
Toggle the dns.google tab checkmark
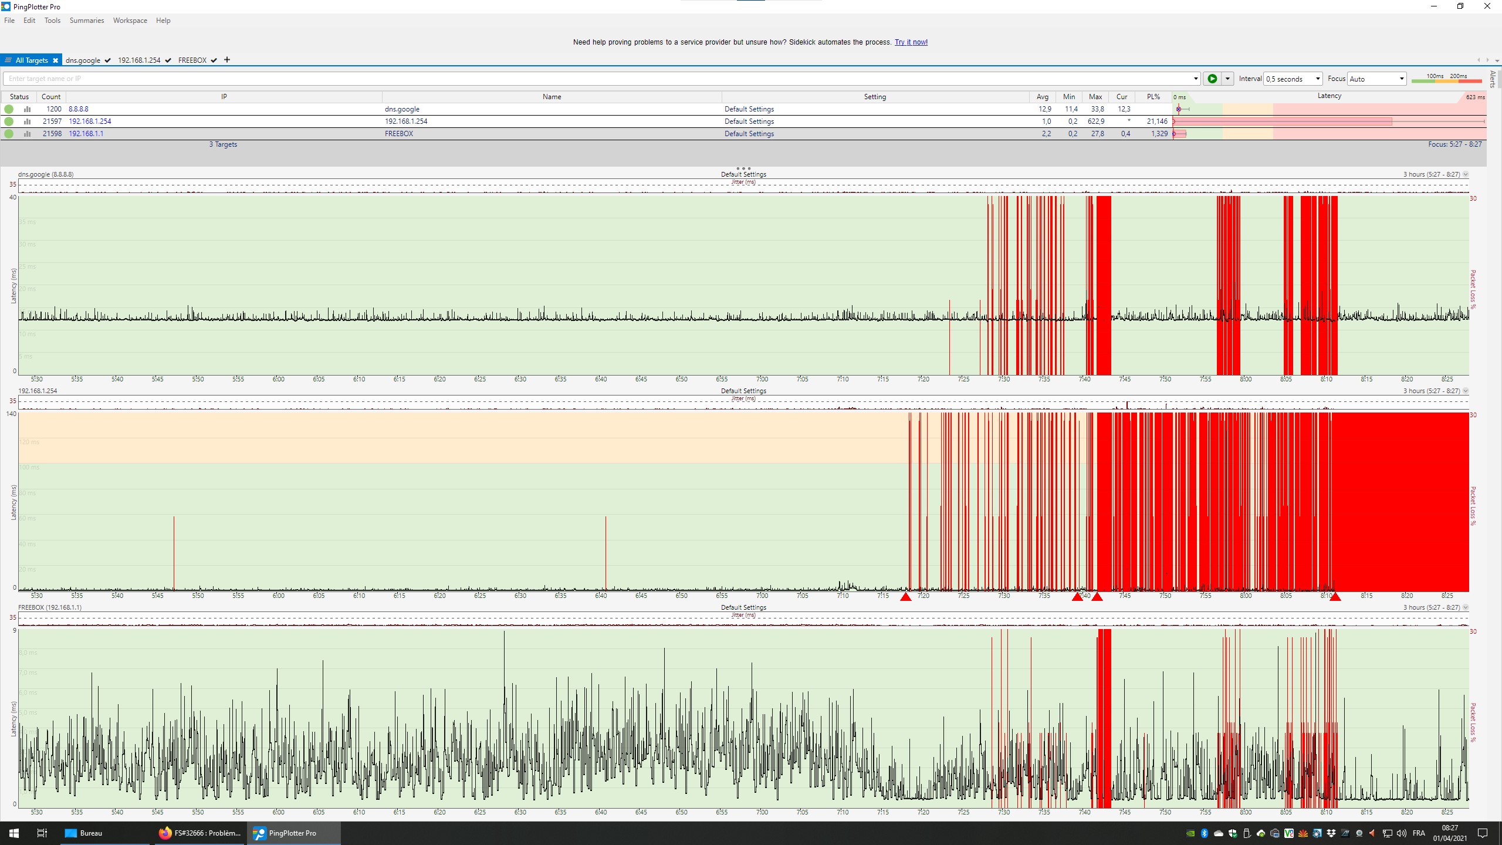point(108,60)
